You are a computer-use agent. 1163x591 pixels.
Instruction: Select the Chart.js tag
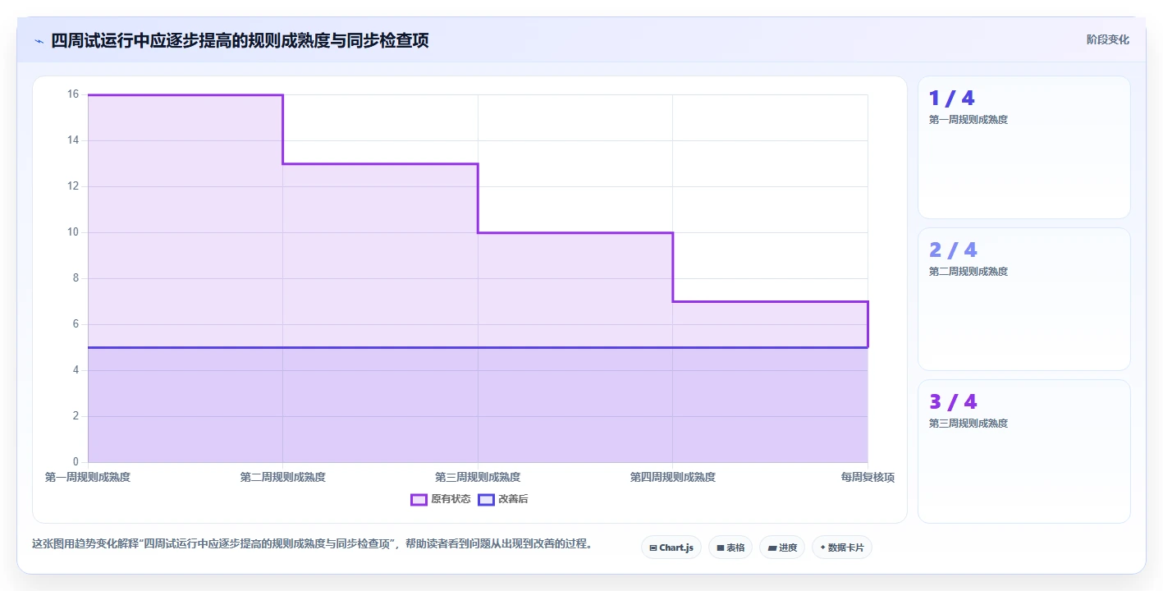[671, 547]
